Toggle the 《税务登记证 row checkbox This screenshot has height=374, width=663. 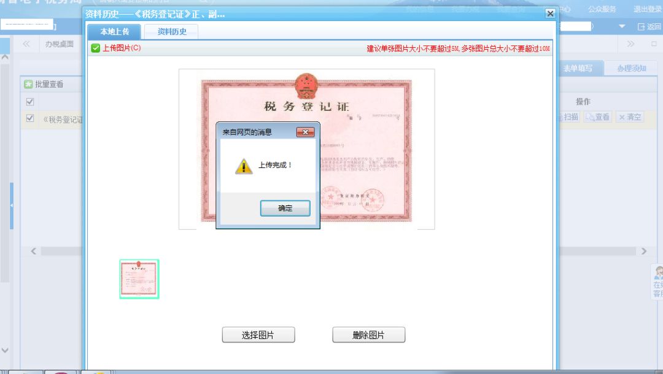(x=30, y=118)
